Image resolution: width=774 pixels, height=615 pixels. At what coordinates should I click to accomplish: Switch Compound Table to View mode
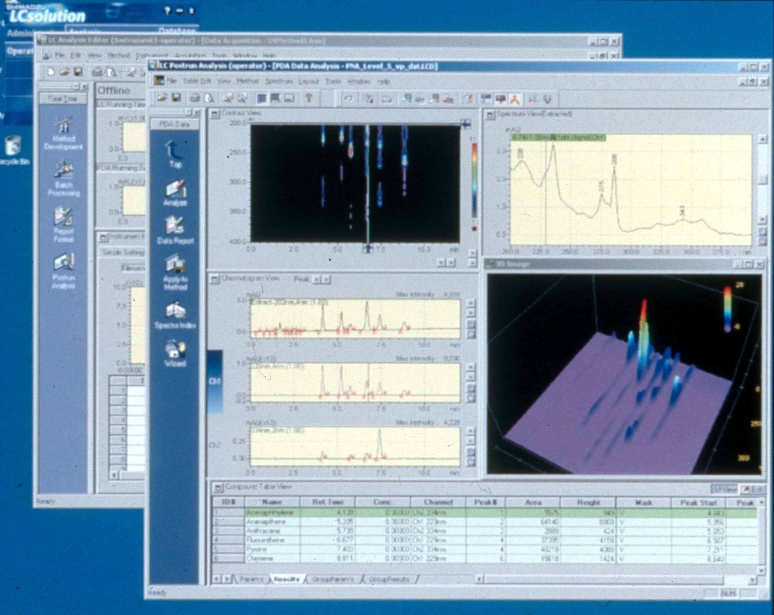tap(724, 489)
